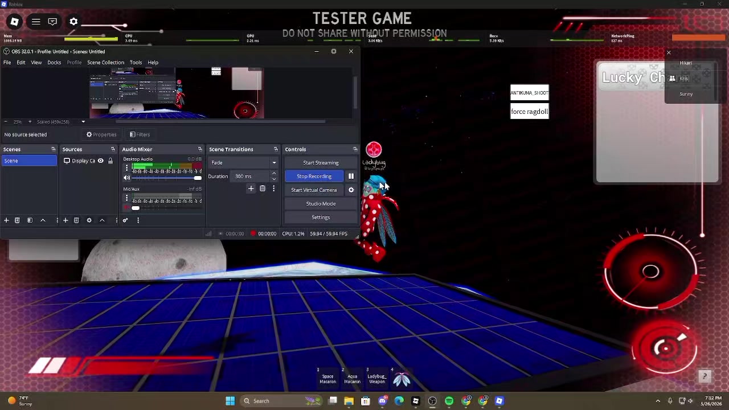Open the Help menu in OBS

pyautogui.click(x=153, y=63)
